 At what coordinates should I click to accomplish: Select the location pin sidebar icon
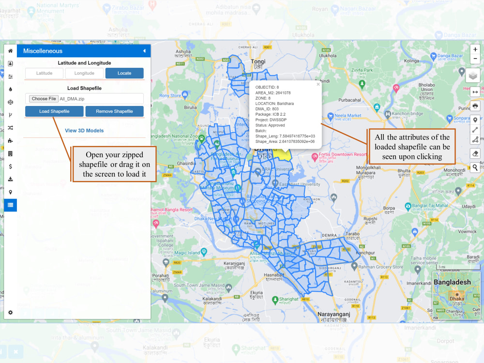coord(10,192)
